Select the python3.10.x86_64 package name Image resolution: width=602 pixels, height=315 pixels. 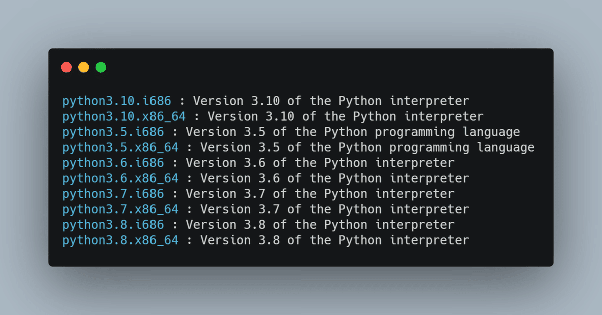[124, 117]
